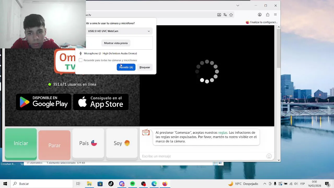Click the Escribe un mensaje input field
Viewport: 334px width, 188px height.
tap(203, 156)
